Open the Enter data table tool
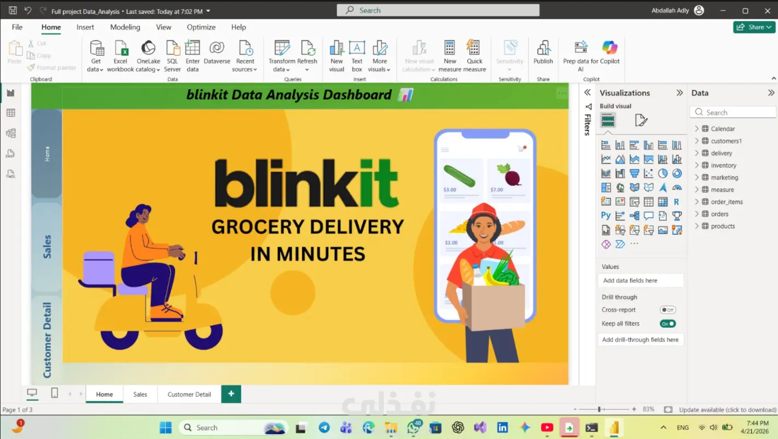The image size is (778, 439). 193,56
